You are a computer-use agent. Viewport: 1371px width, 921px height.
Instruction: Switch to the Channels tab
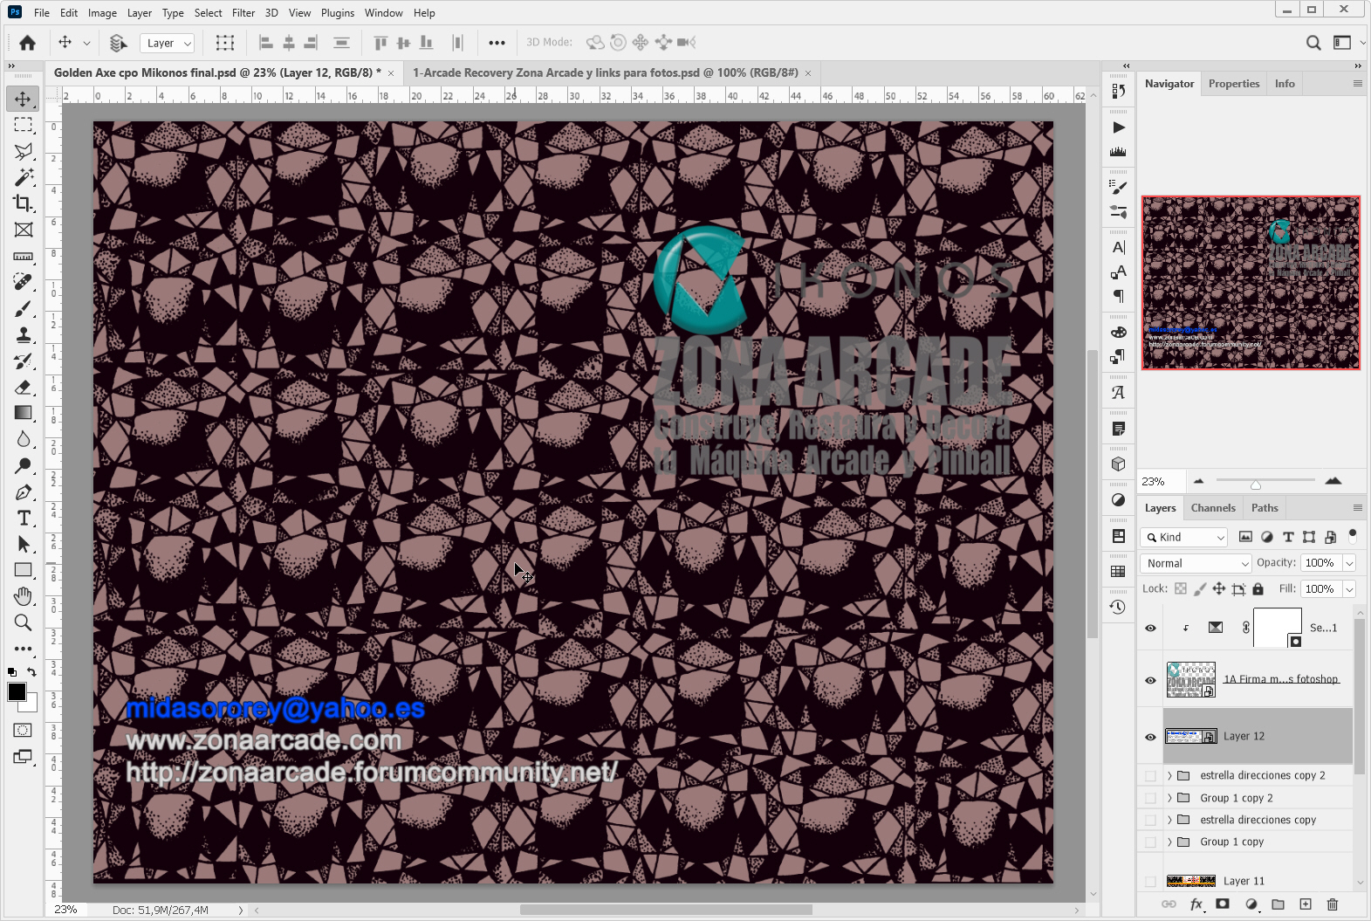(x=1212, y=508)
